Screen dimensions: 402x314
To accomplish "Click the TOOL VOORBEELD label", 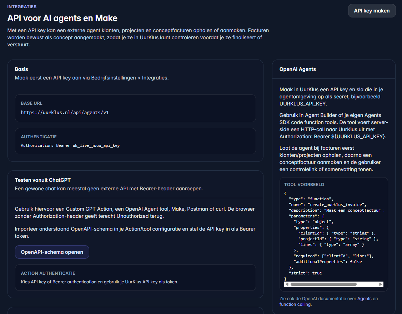I will (x=304, y=185).
